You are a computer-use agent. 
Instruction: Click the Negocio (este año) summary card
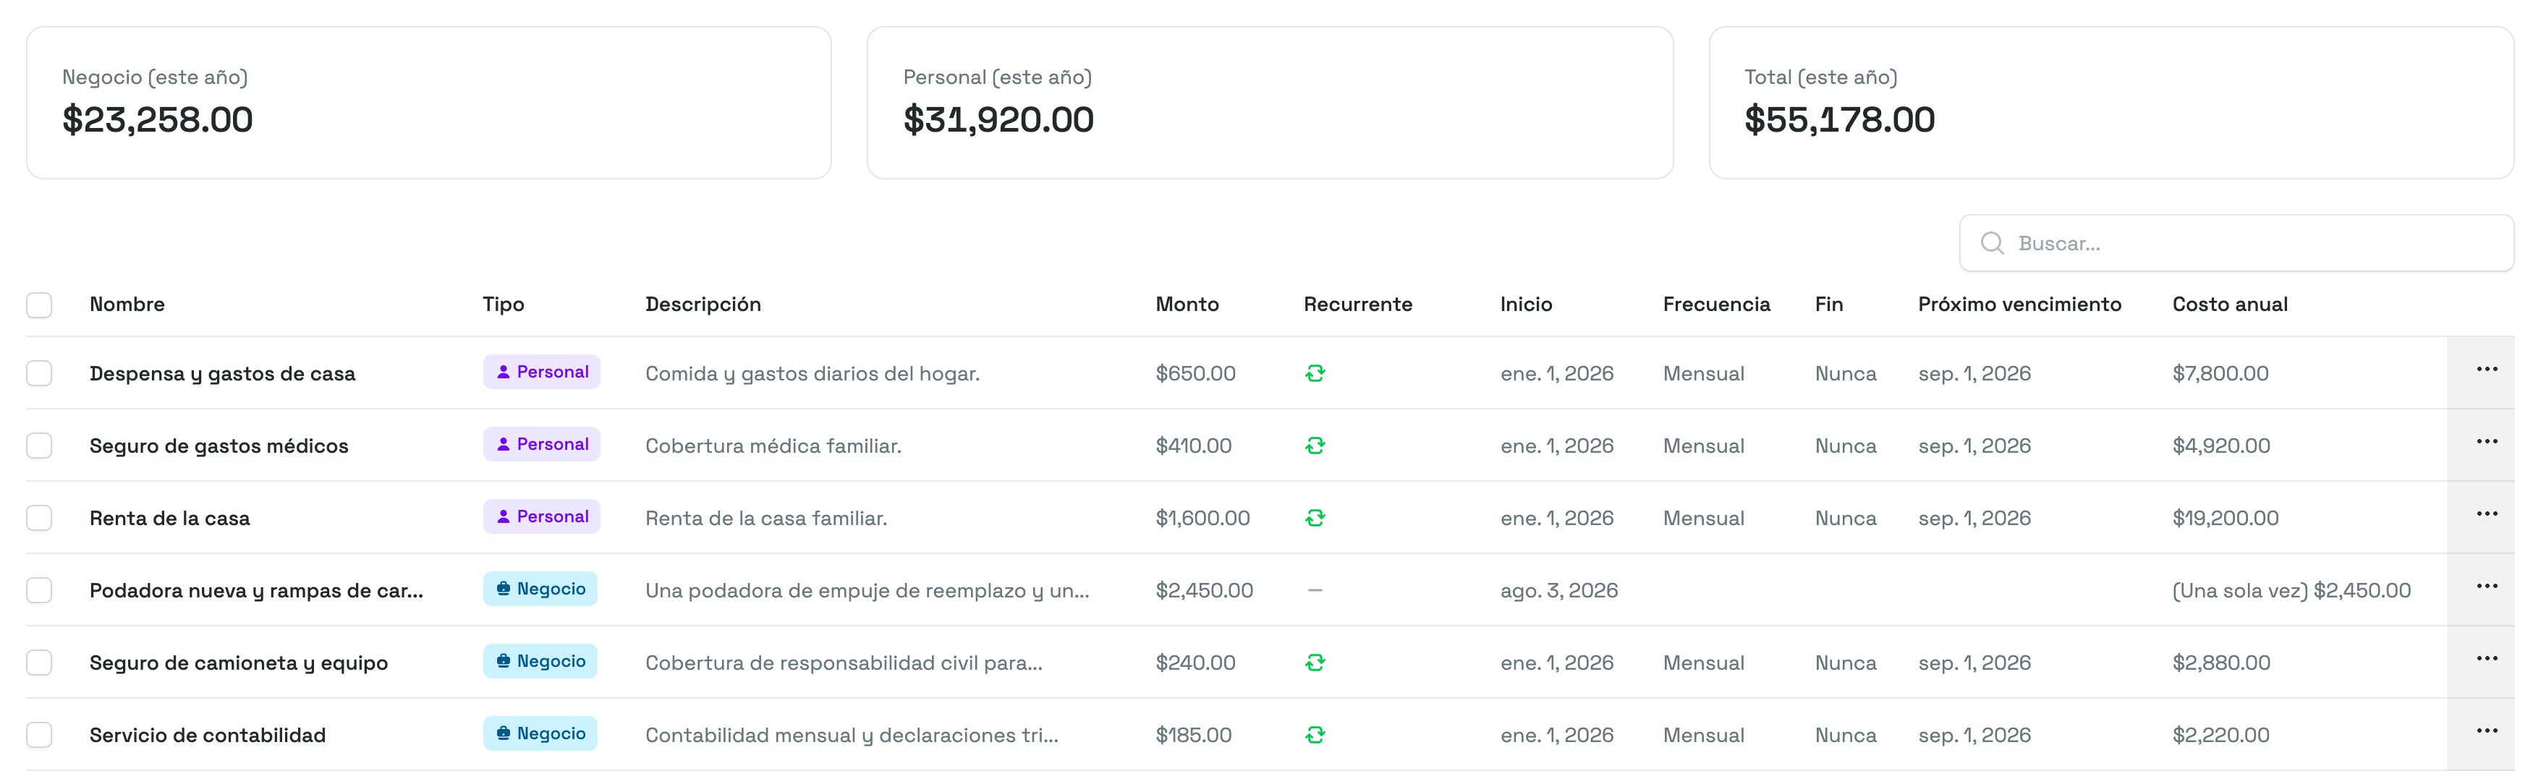tap(429, 103)
